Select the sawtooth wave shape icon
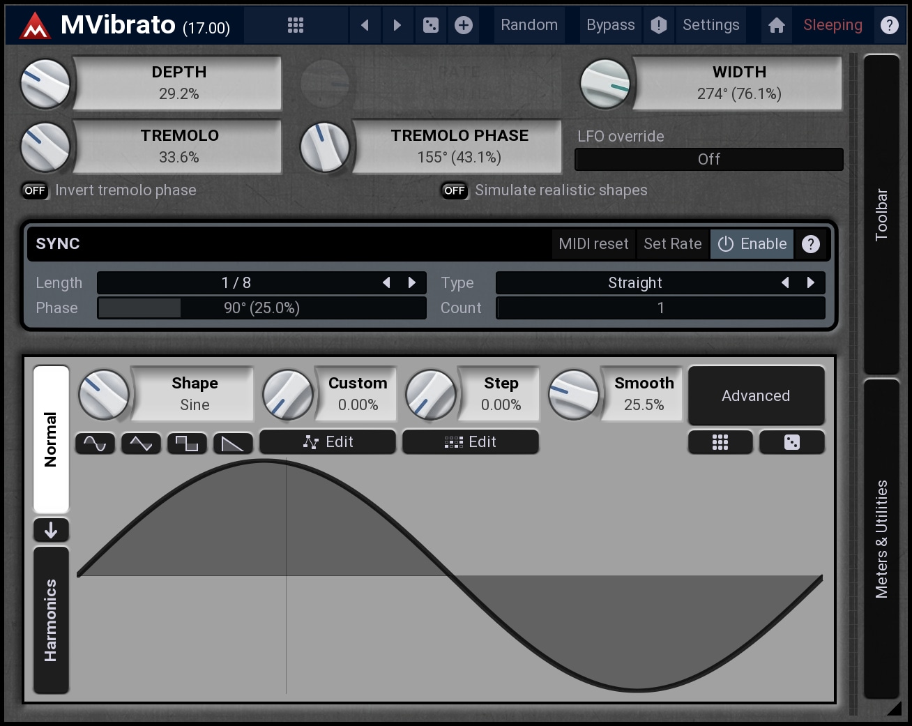This screenshot has height=726, width=912. (x=232, y=443)
